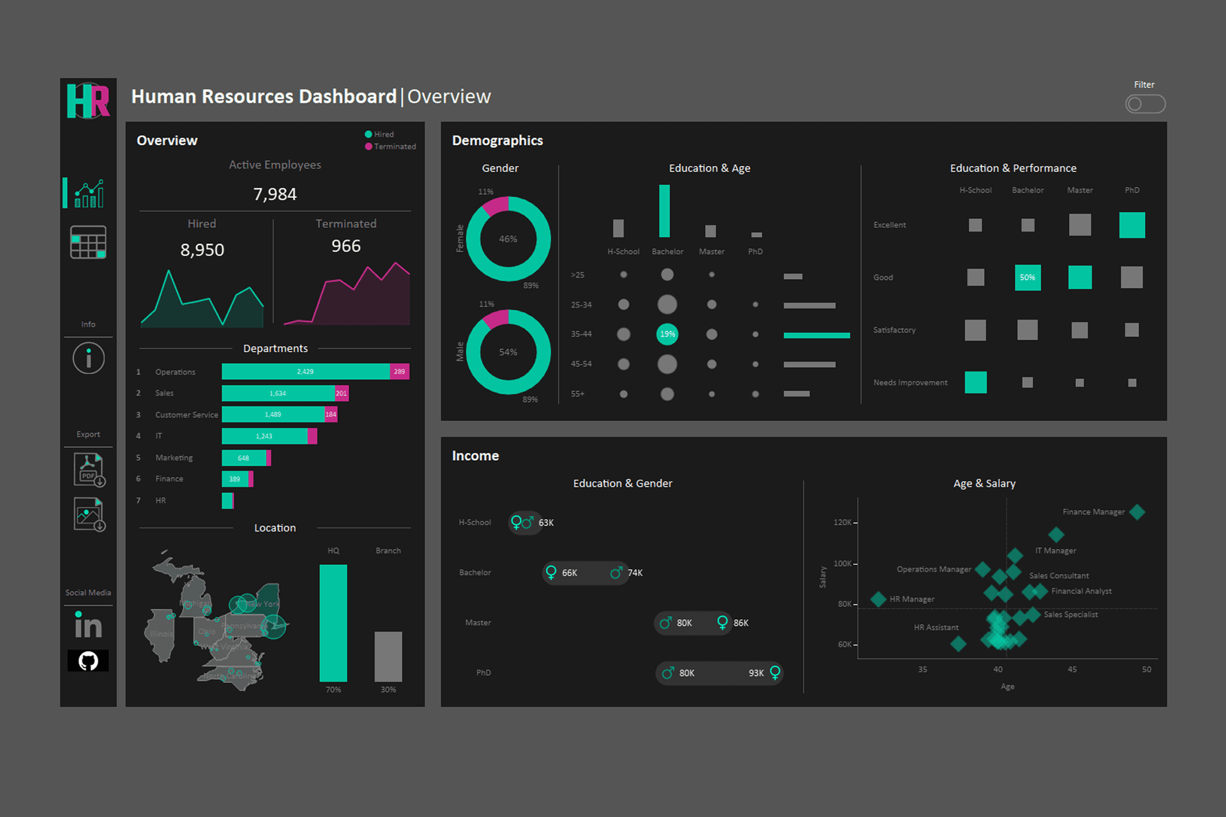Click the 19% Bachelor 35-44 bubble
1226x817 pixels.
[x=667, y=334]
